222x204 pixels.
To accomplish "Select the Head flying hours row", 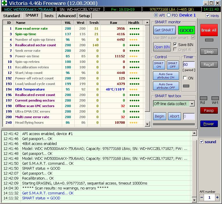I will coord(73,123).
